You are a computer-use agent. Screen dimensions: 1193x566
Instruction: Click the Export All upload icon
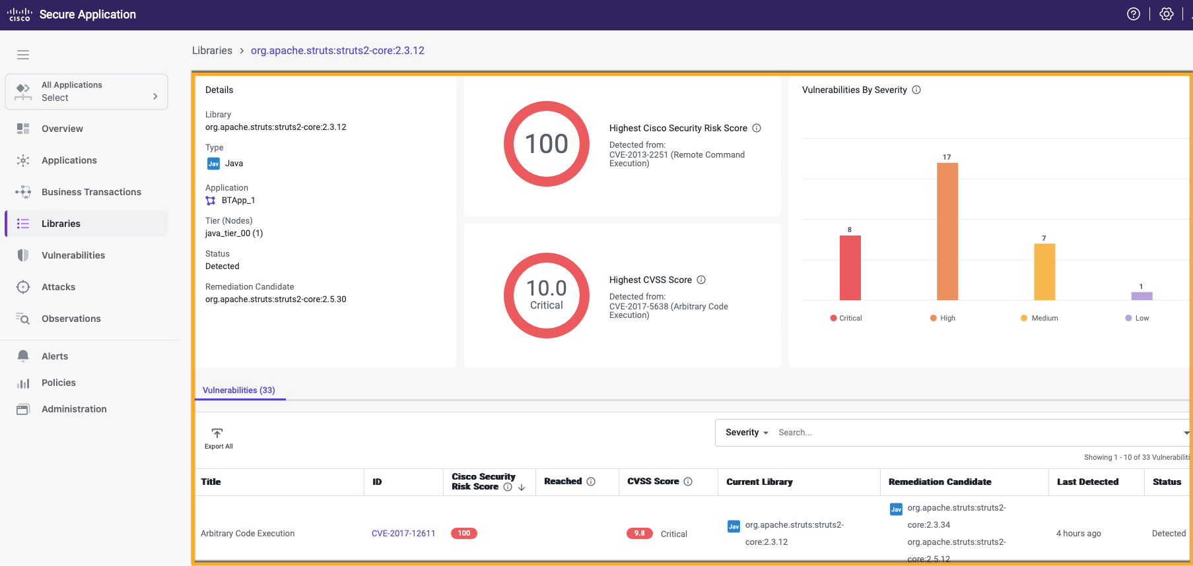[x=217, y=433]
